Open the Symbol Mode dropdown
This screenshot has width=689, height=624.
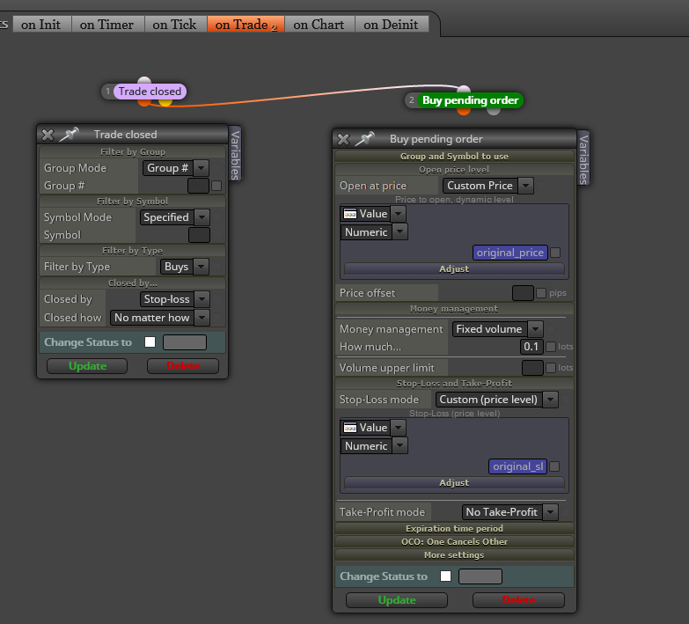[174, 217]
